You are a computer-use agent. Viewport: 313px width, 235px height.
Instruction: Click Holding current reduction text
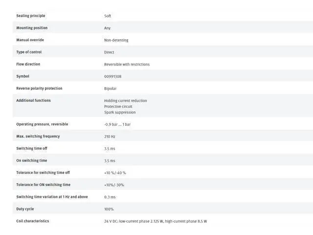coord(125,100)
